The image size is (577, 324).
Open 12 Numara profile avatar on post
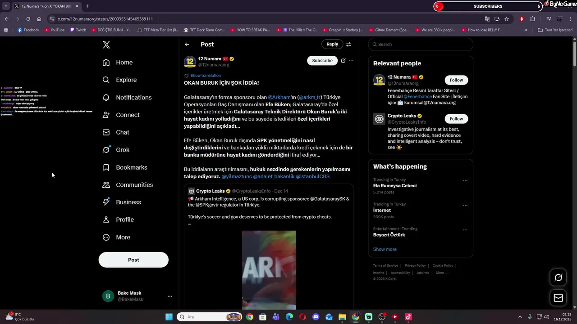190,62
